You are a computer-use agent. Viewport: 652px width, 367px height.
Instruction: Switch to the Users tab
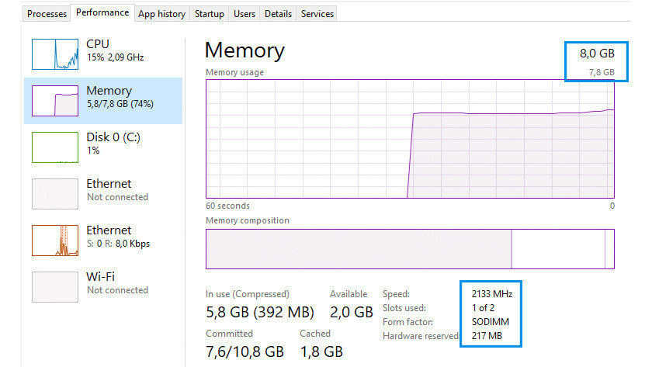[x=244, y=14]
